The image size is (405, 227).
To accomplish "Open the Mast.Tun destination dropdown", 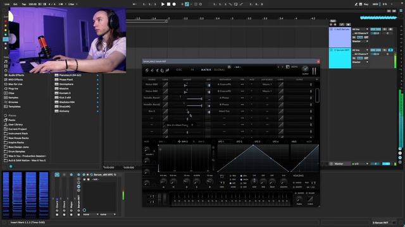I will pos(224,111).
